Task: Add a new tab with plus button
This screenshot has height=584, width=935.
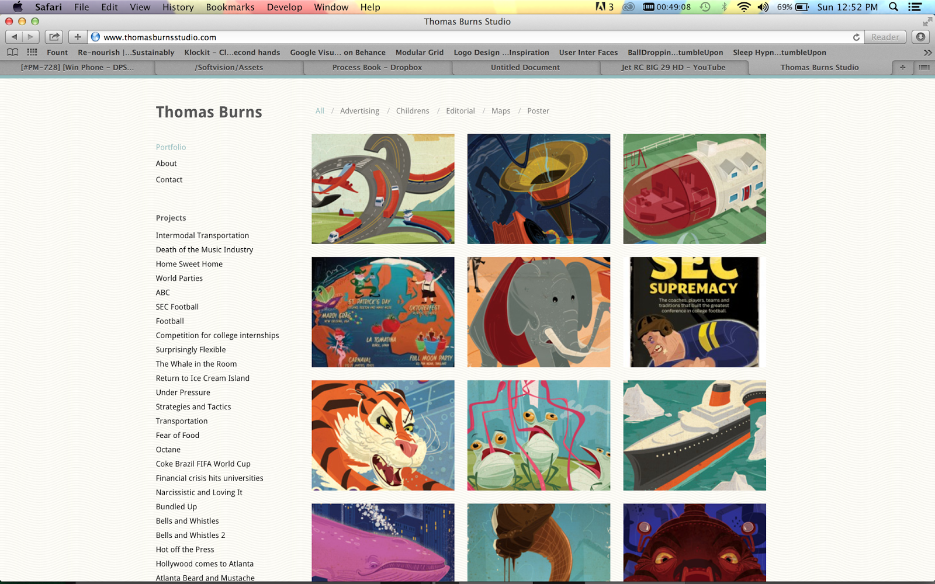Action: [902, 67]
